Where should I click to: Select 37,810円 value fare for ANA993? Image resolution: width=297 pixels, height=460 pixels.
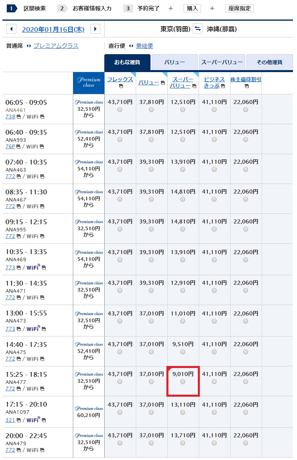151,140
